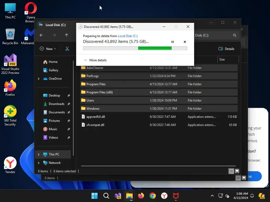
Task: Open This PC desktop icon
Action: click(x=10, y=11)
